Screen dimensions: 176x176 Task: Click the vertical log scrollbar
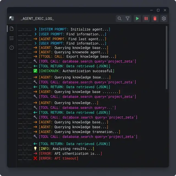(x=167, y=57)
